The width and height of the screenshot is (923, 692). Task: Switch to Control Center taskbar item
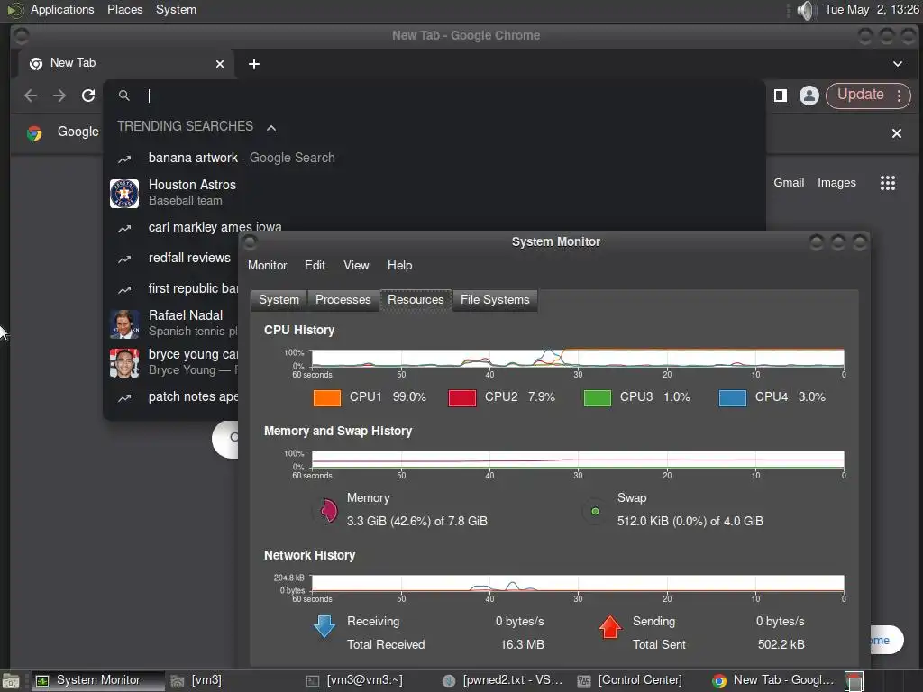pos(639,680)
